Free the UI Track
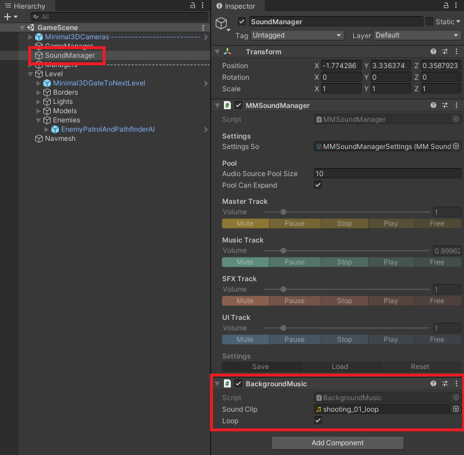Image resolution: width=464 pixels, height=455 pixels. coord(437,340)
